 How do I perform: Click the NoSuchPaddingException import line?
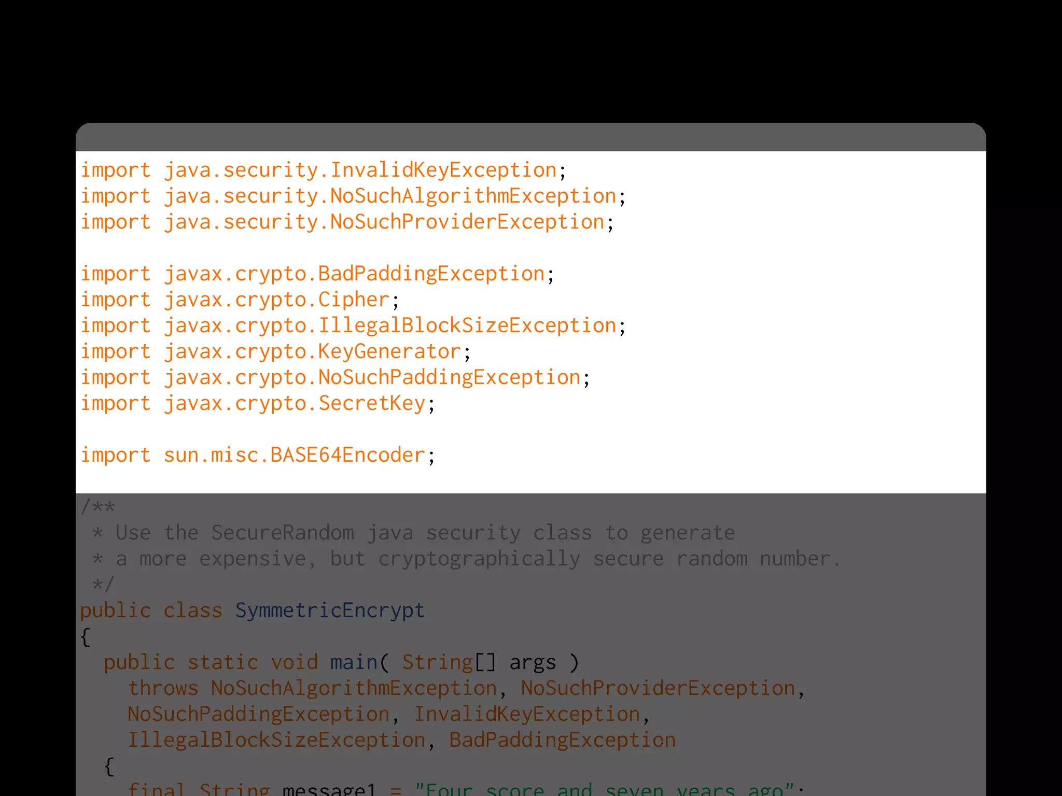pyautogui.click(x=336, y=378)
